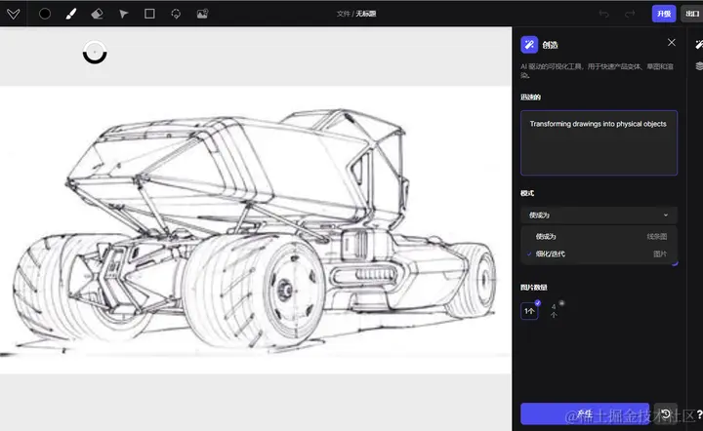Click into the prompt field
This screenshot has width=703, height=431.
(599, 142)
